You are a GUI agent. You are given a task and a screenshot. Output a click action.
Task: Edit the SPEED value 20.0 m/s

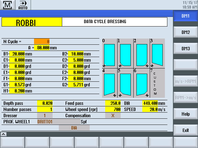click(x=150, y=109)
